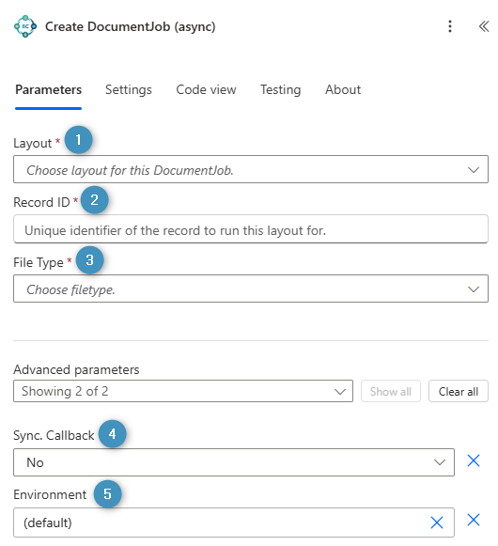This screenshot has width=498, height=546.
Task: Clear the Environment field value
Action: tap(437, 523)
